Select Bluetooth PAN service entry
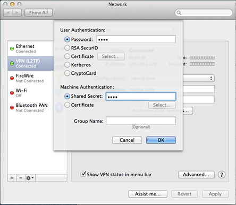Image resolution: width=236 pixels, height=205 pixels. point(30,108)
